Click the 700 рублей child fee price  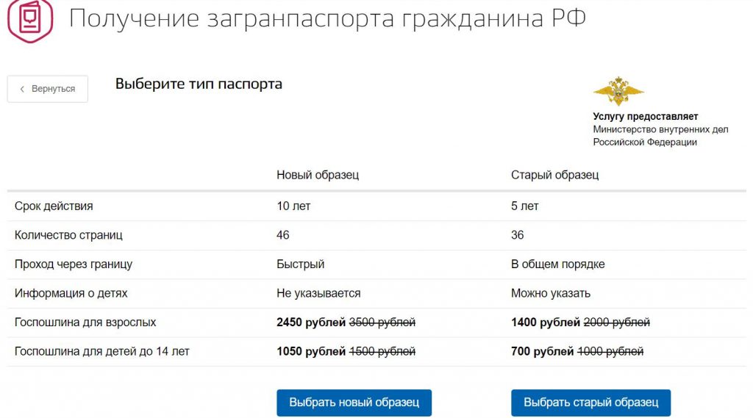[x=542, y=351]
